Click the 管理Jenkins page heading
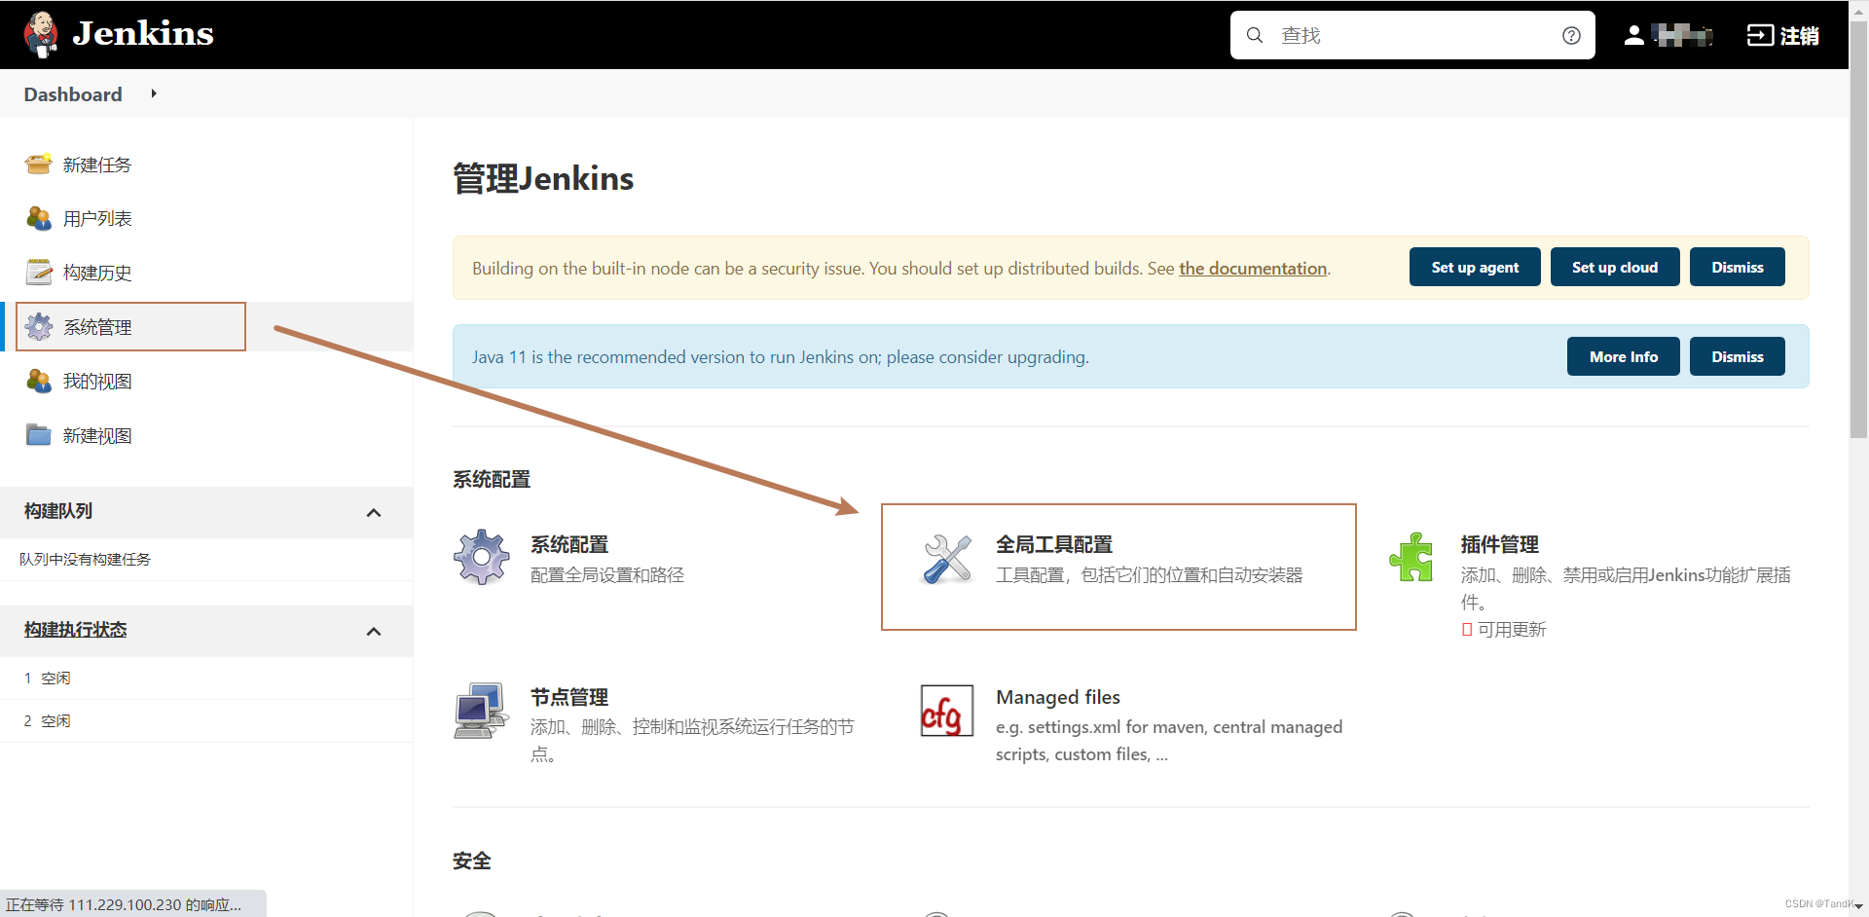This screenshot has height=917, width=1869. tap(543, 179)
